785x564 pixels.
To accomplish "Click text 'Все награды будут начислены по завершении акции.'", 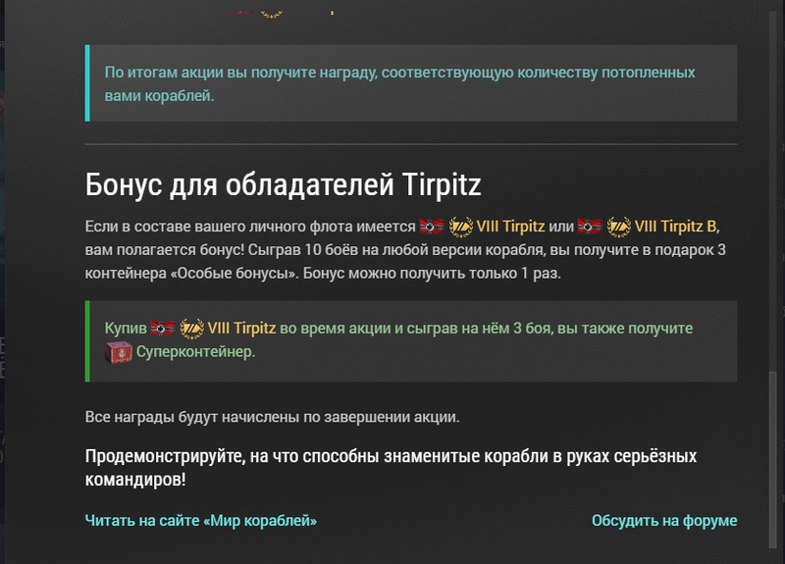I will coord(273,417).
